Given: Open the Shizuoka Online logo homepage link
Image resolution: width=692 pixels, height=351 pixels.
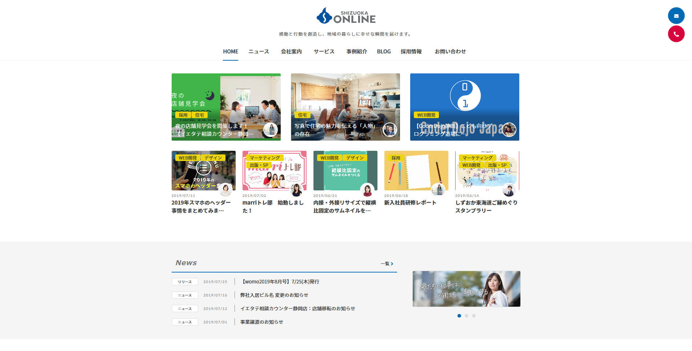Looking at the screenshot, I should [346, 16].
